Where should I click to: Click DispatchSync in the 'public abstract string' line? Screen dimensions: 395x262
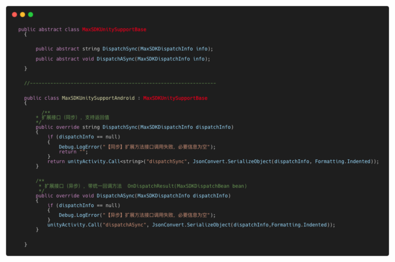(x=120, y=49)
